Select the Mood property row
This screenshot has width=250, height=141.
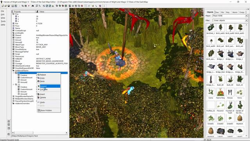point(40,61)
